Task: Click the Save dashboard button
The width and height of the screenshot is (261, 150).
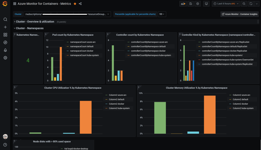Action: click(x=190, y=4)
